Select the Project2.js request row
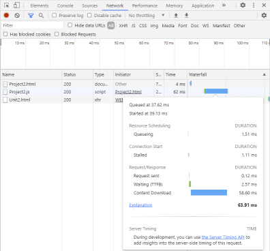The height and width of the screenshot is (251, 270). click(x=135, y=92)
